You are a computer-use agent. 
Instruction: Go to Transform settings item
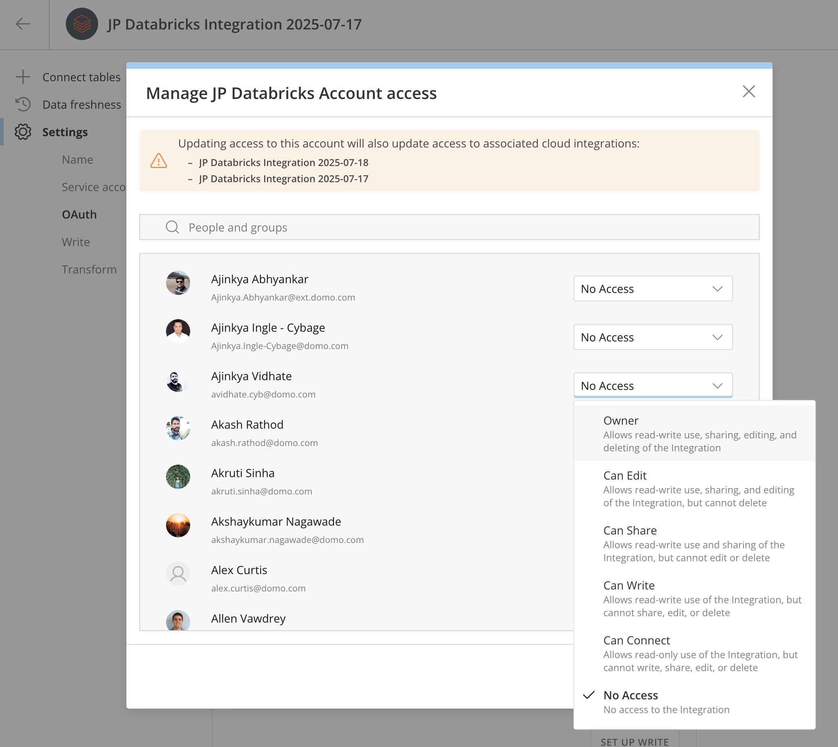pyautogui.click(x=89, y=269)
